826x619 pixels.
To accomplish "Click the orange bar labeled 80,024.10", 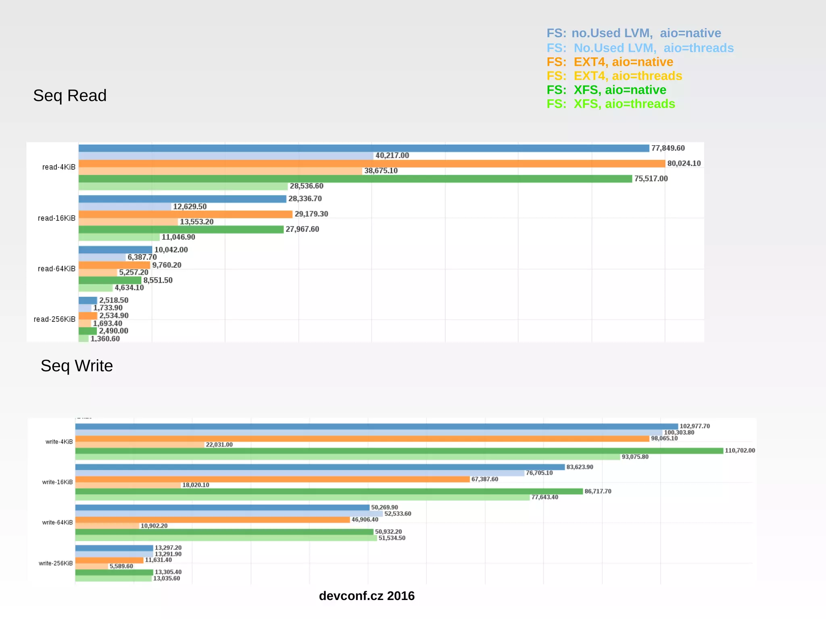I will 371,164.
